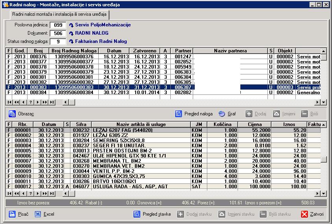Click the Cijena column header

coord(255,124)
